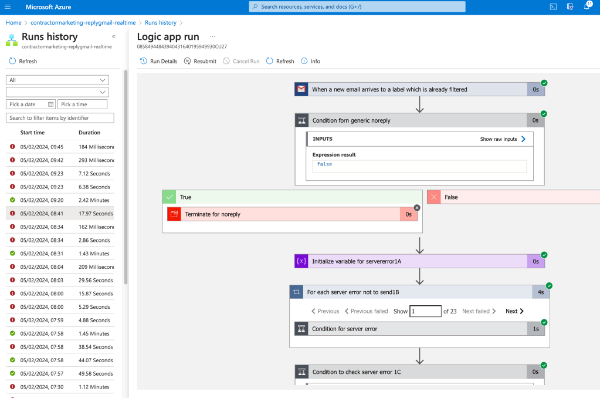Click the purple variable icon
This screenshot has height=398, width=600.
tap(301, 261)
